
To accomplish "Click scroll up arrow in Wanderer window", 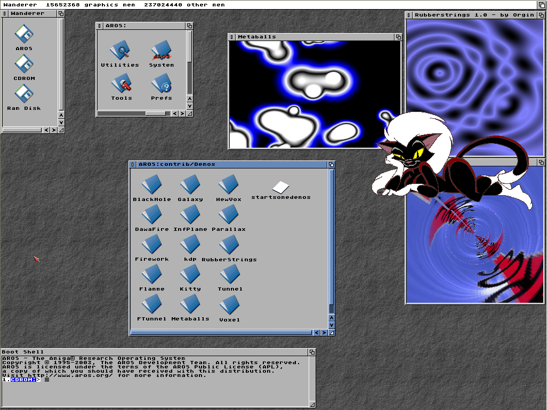I will click(x=61, y=115).
